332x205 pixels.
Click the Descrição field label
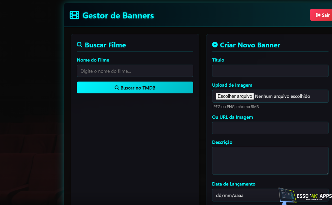tap(222, 142)
